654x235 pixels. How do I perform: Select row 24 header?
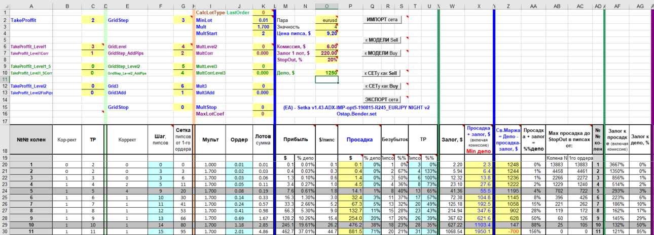point(5,192)
